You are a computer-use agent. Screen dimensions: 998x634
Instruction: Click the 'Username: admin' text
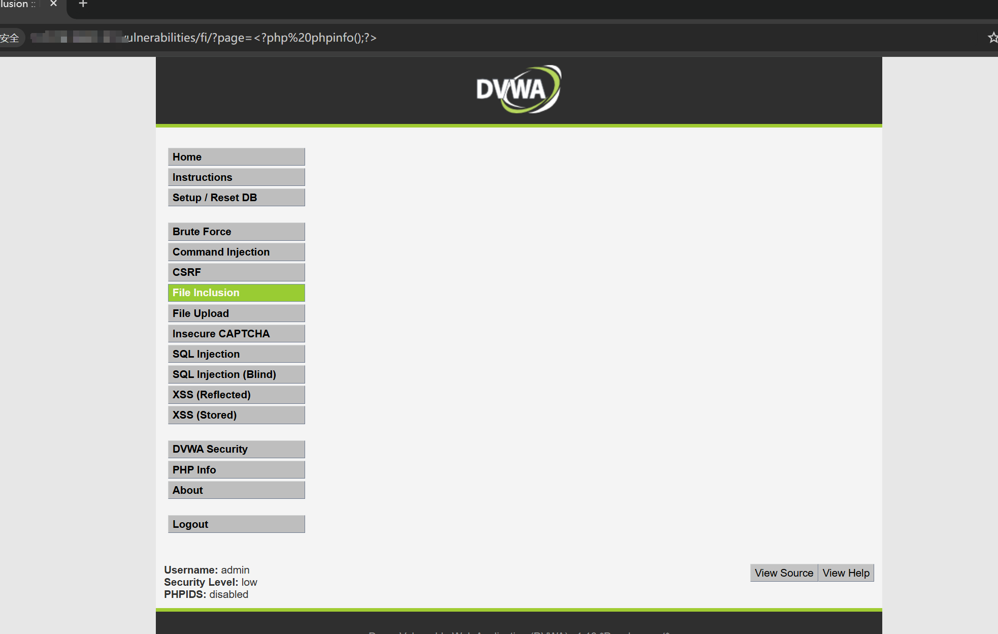tap(207, 570)
